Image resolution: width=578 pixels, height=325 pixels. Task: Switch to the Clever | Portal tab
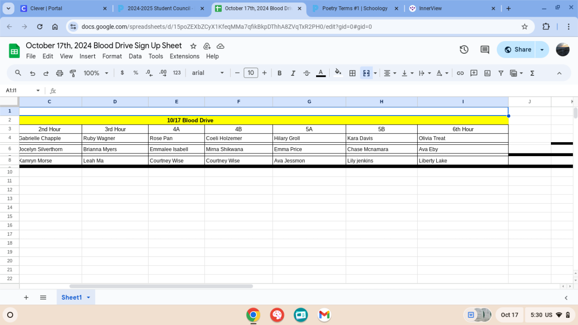(x=64, y=9)
